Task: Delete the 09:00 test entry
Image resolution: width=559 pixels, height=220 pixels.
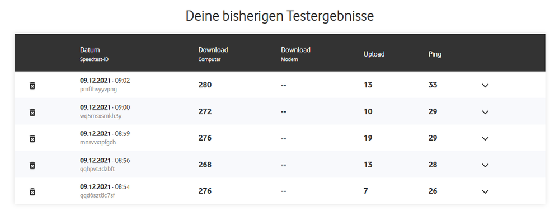Action: tap(32, 113)
